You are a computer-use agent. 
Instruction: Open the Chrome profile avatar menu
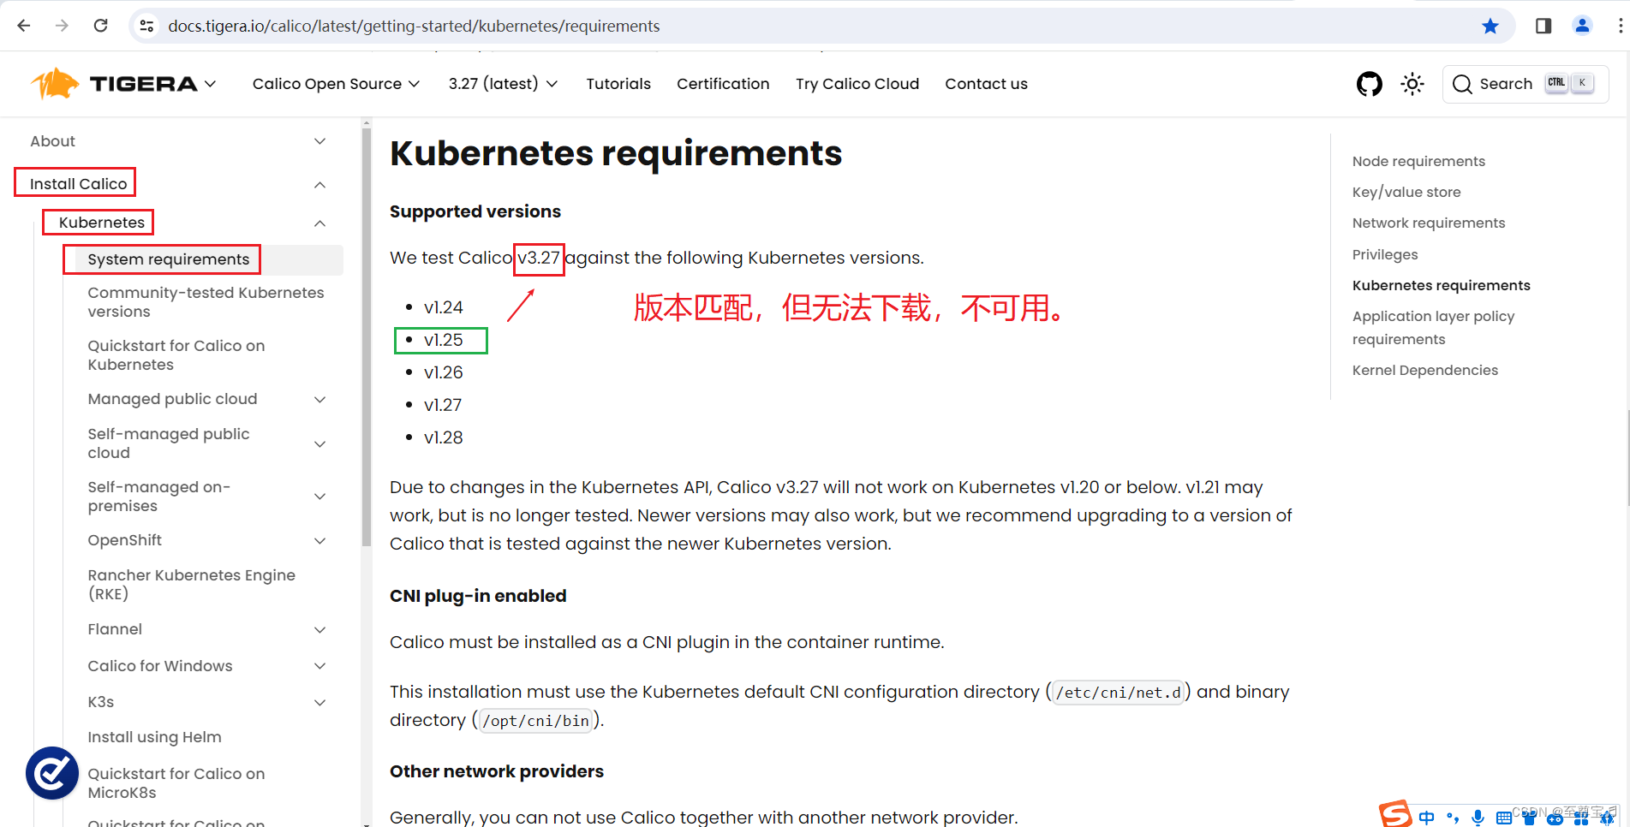1582,26
